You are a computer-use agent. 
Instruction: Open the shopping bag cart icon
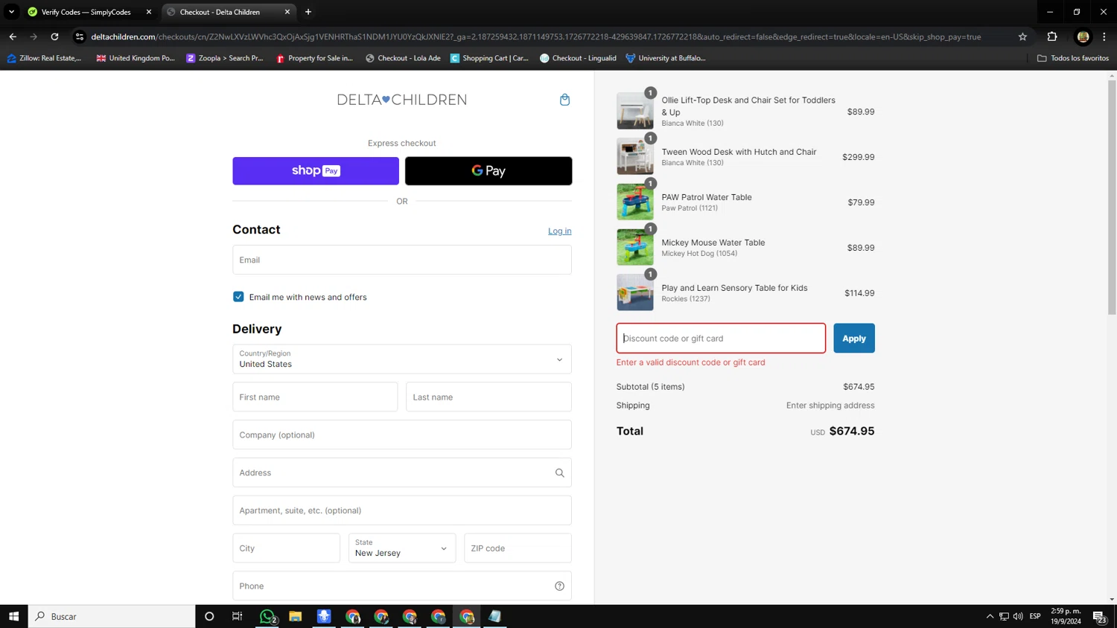[x=564, y=100]
